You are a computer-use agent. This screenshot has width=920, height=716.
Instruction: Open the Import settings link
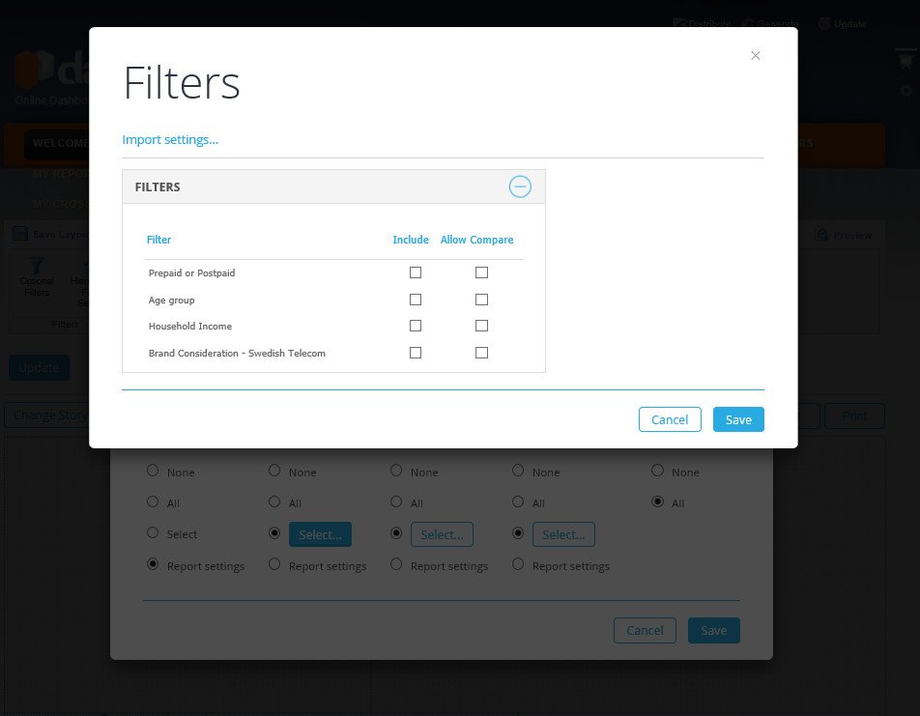point(170,140)
